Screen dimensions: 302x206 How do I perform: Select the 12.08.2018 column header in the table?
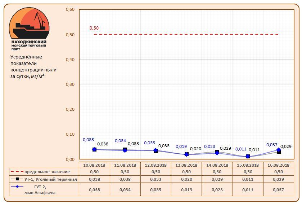click(155, 165)
